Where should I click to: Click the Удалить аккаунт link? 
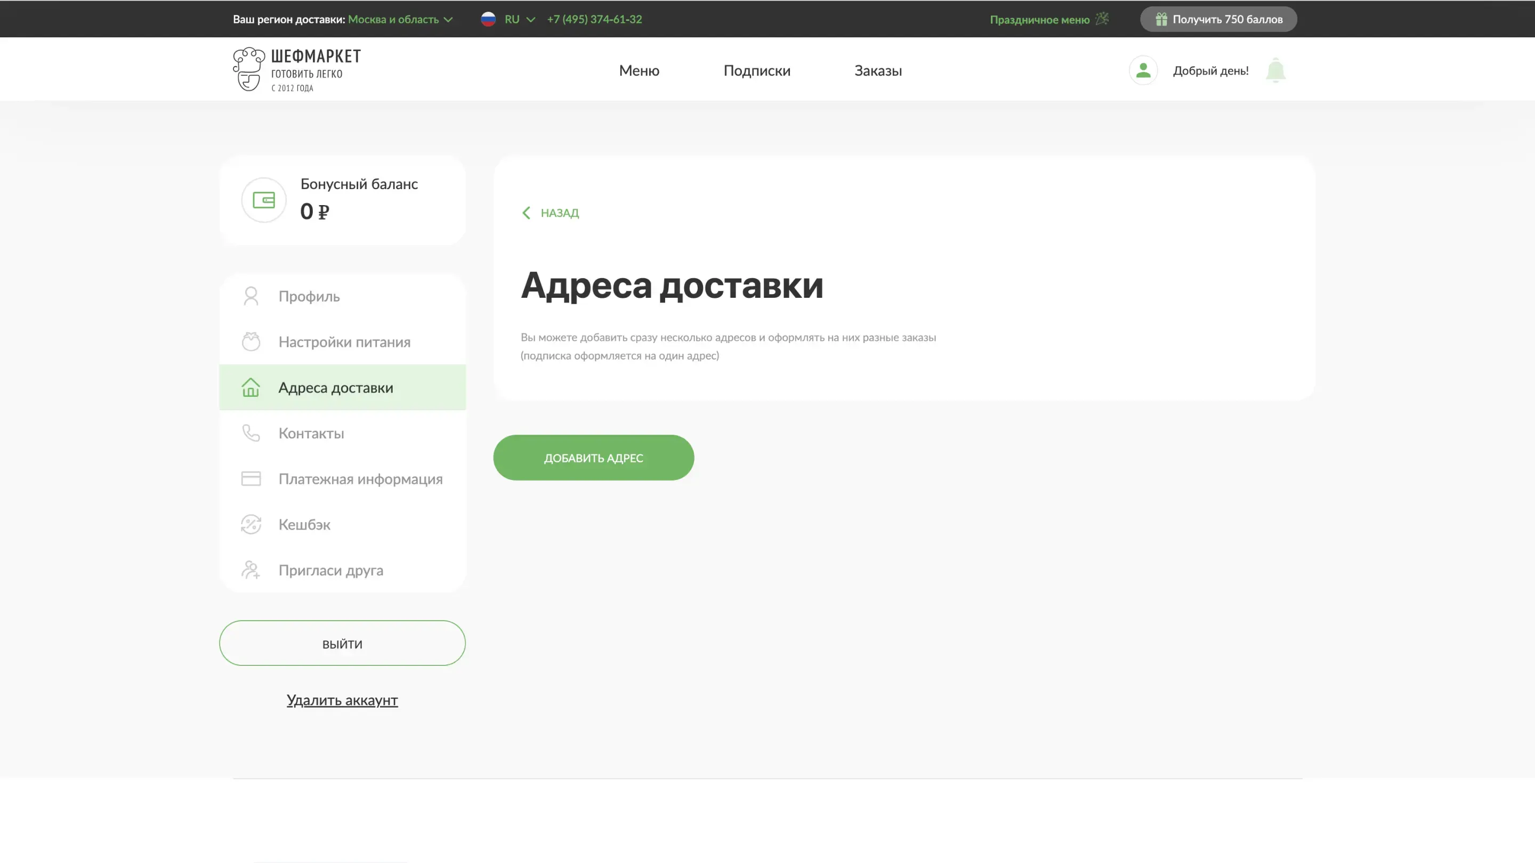(342, 701)
